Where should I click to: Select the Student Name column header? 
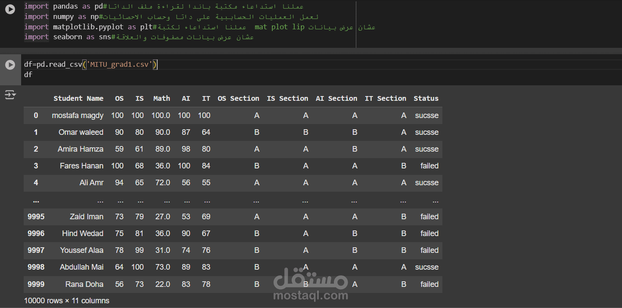tap(78, 98)
